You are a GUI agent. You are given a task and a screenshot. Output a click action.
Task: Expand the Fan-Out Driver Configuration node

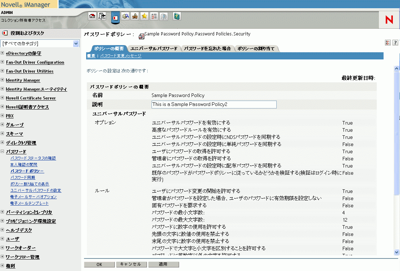2,62
